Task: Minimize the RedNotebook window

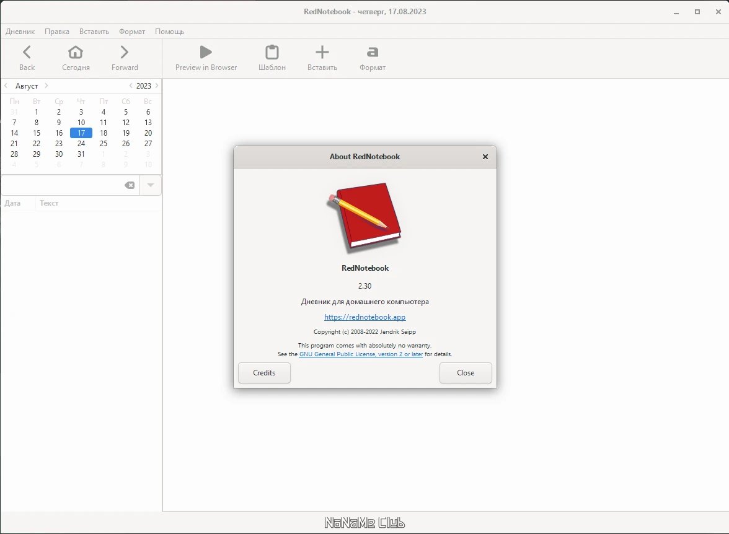Action: (x=676, y=12)
